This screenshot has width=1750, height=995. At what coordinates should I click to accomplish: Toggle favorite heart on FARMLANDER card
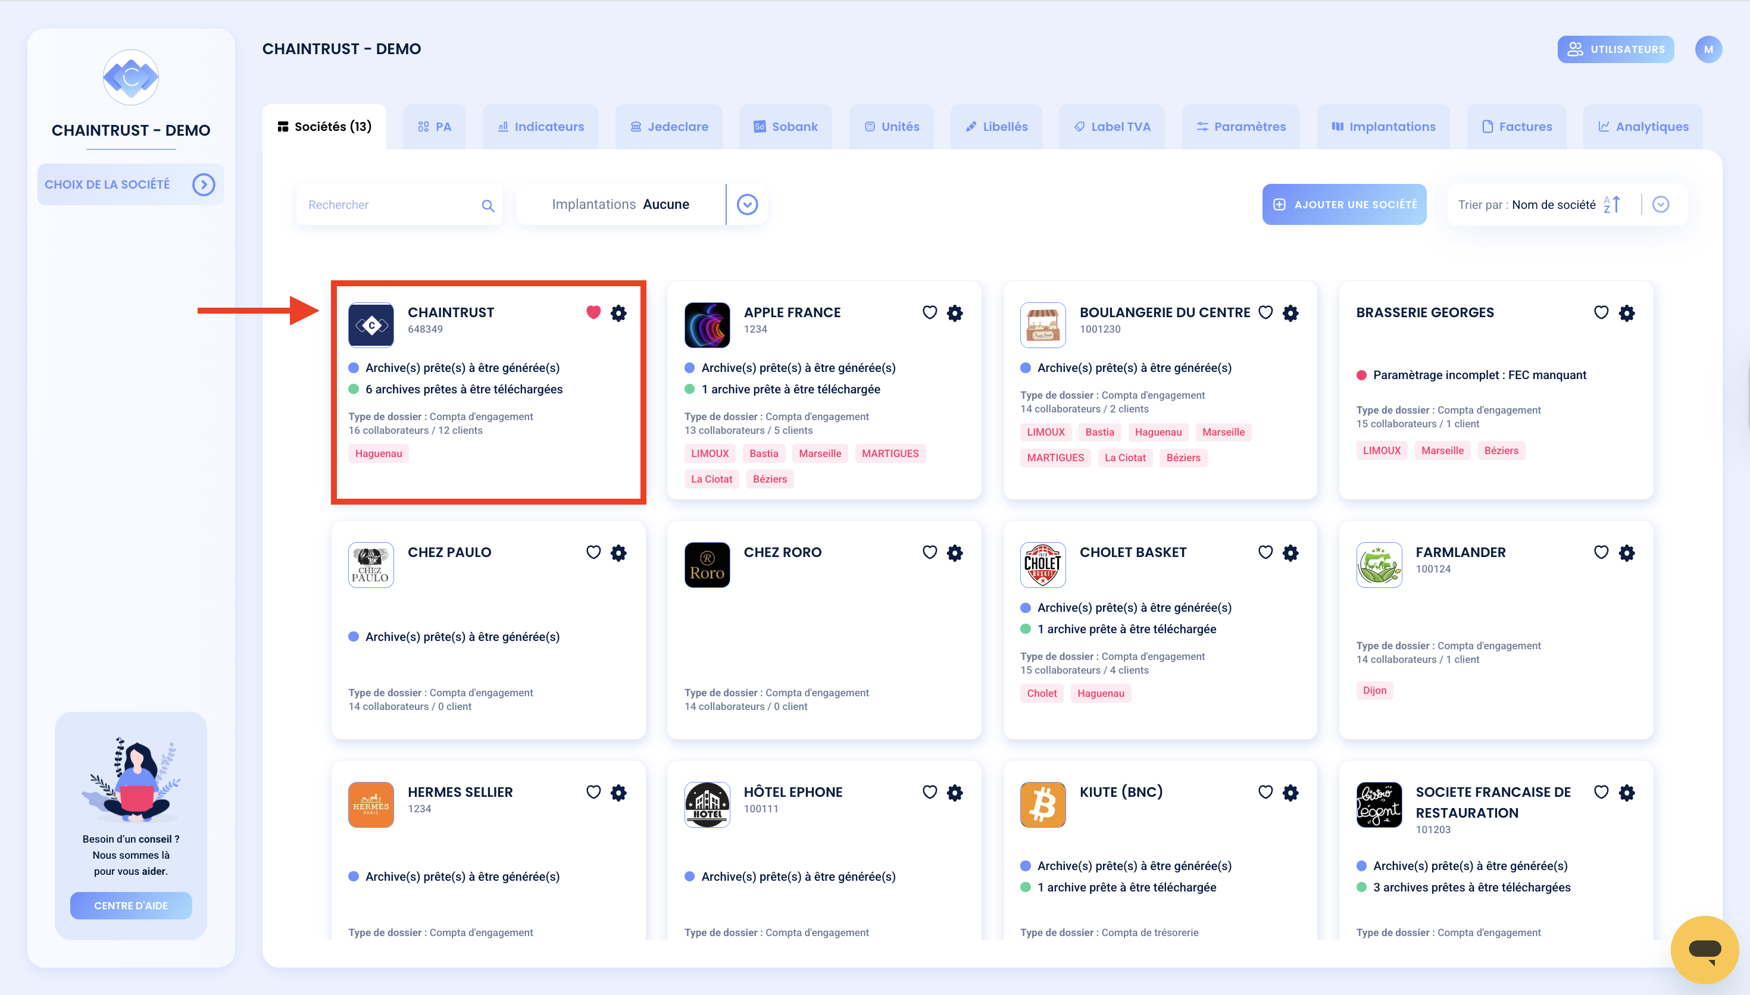[x=1601, y=552]
